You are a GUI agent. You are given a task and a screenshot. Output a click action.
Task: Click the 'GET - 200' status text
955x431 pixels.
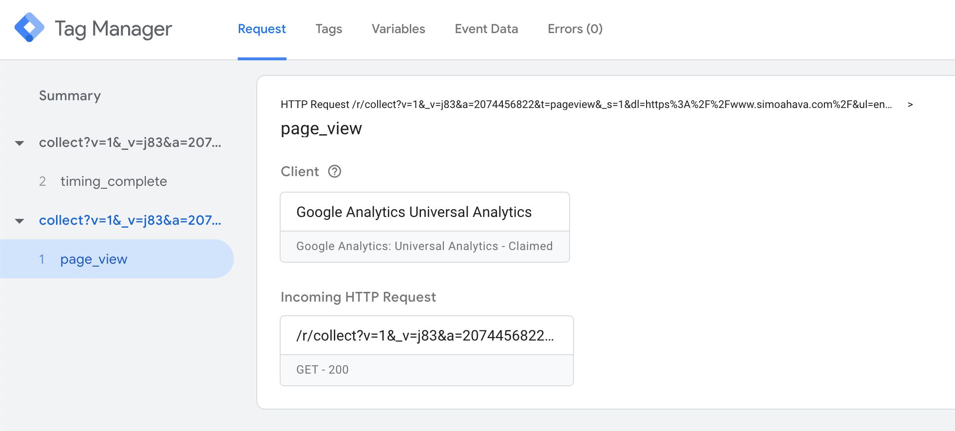click(x=323, y=370)
